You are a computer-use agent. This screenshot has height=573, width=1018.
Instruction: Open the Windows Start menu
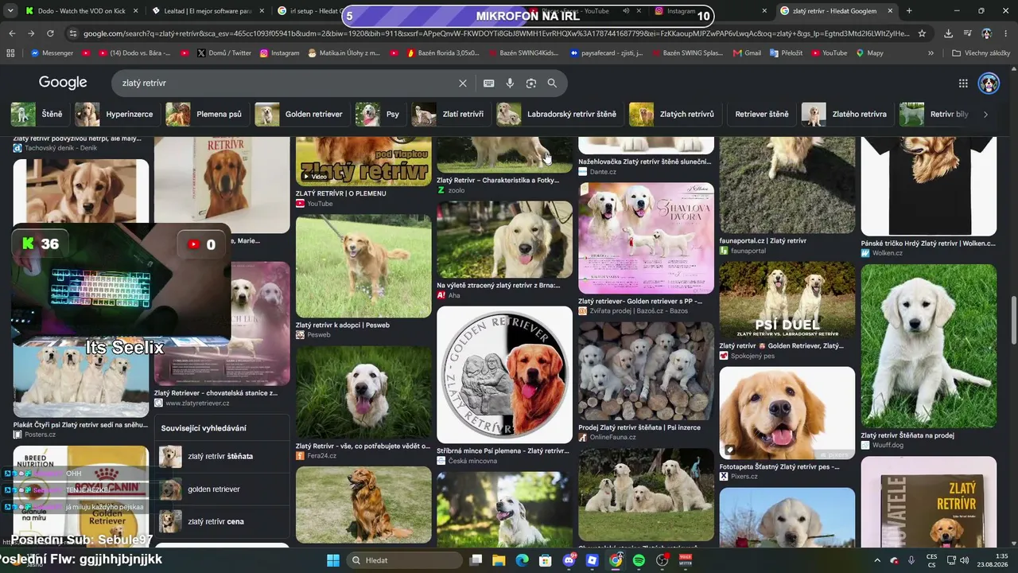click(333, 560)
